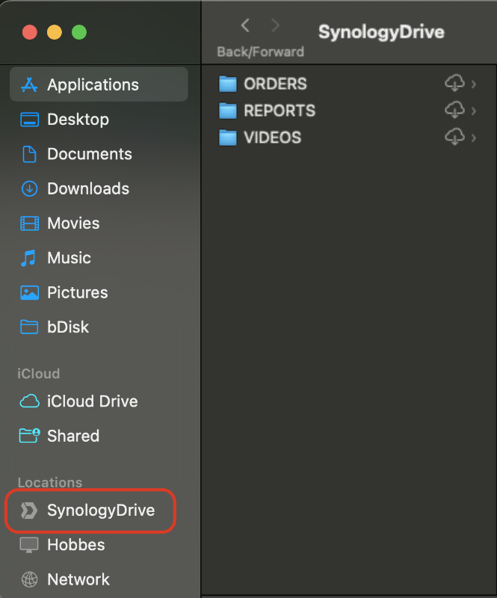Click the REPORTS folder icon
Image resolution: width=497 pixels, height=598 pixels.
pos(228,111)
